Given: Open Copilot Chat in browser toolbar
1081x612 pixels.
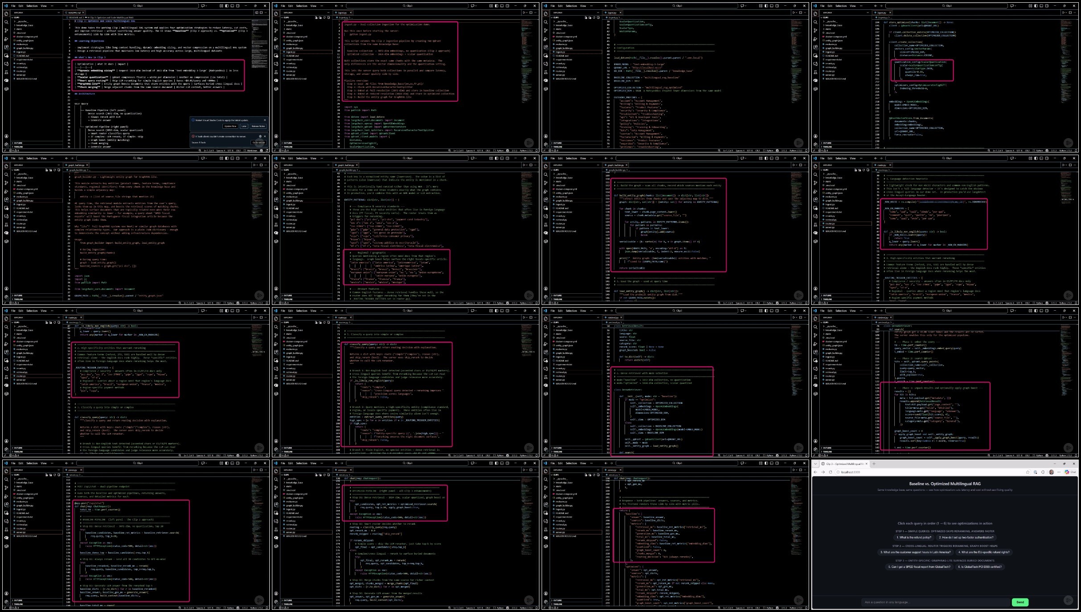Looking at the screenshot, I should [1070, 472].
